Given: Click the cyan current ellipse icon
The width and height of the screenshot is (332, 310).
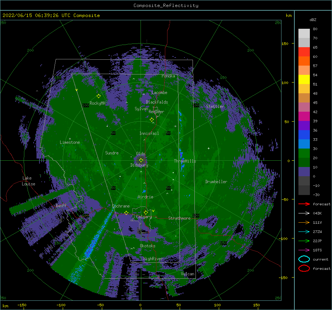Looking at the screenshot, I should [304, 259].
